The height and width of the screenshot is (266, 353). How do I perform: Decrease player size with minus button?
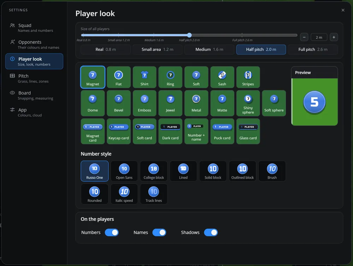click(x=304, y=37)
